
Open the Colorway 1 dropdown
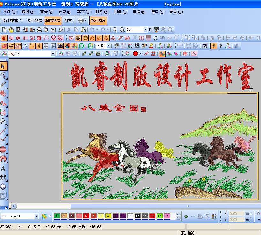pyautogui.click(x=36, y=216)
